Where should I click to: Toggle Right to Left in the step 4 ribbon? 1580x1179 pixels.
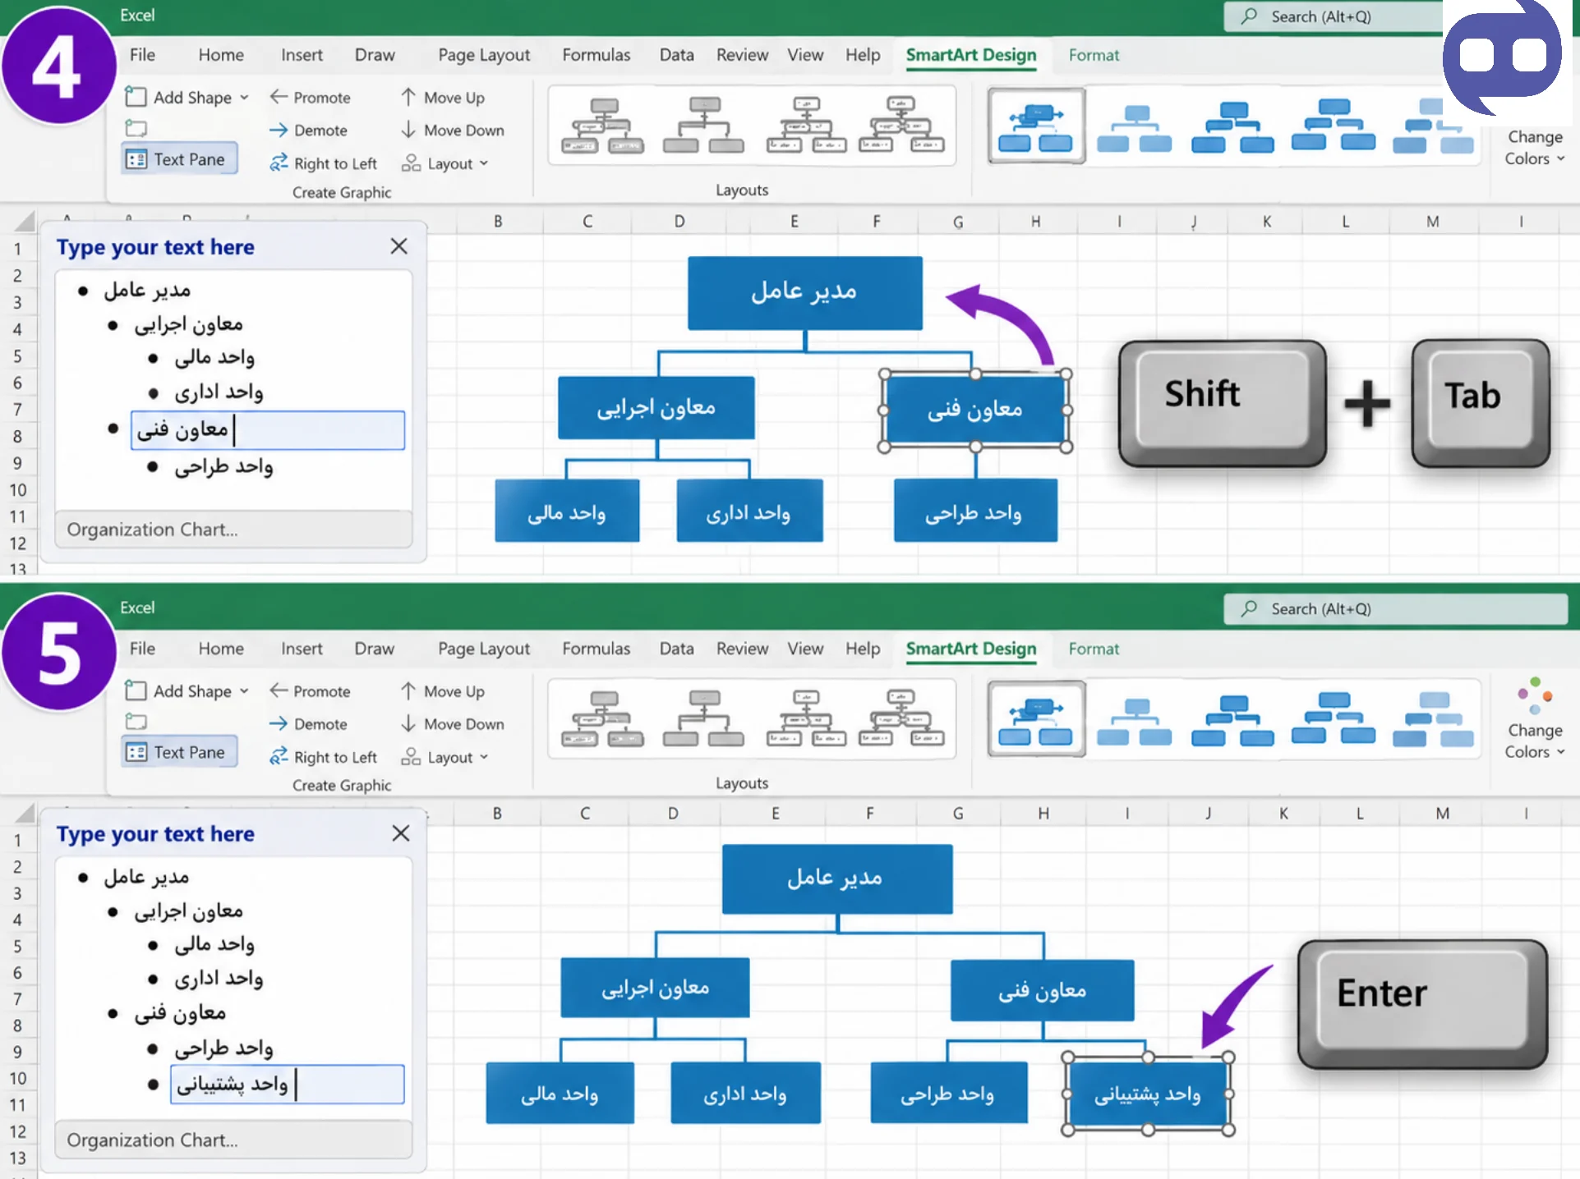pos(324,163)
